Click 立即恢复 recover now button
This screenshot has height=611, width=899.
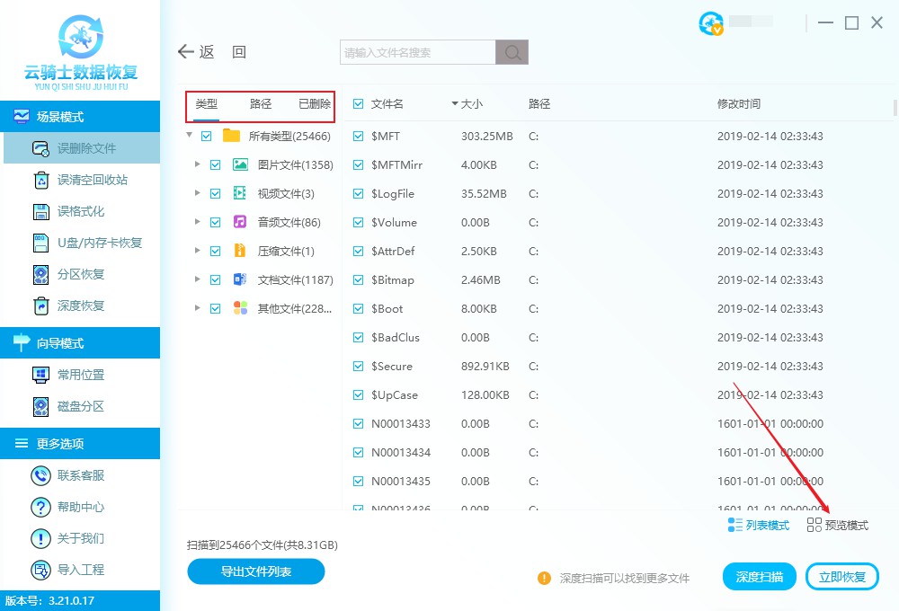[x=841, y=577]
